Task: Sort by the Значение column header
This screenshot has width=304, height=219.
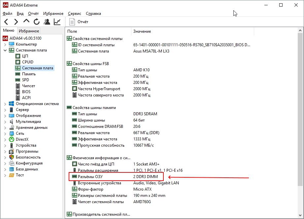Action: coord(192,31)
